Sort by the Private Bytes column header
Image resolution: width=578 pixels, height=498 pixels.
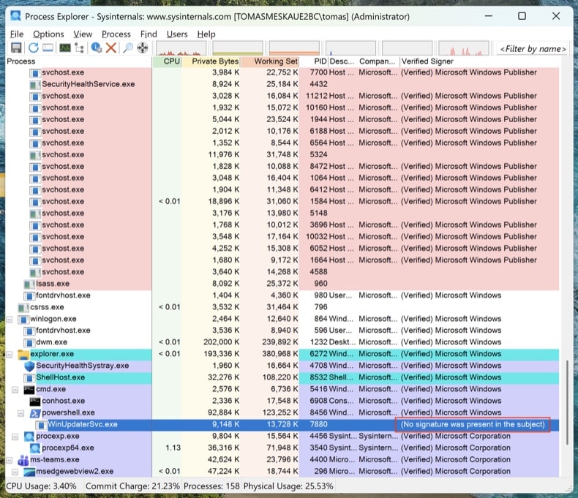[x=211, y=61]
